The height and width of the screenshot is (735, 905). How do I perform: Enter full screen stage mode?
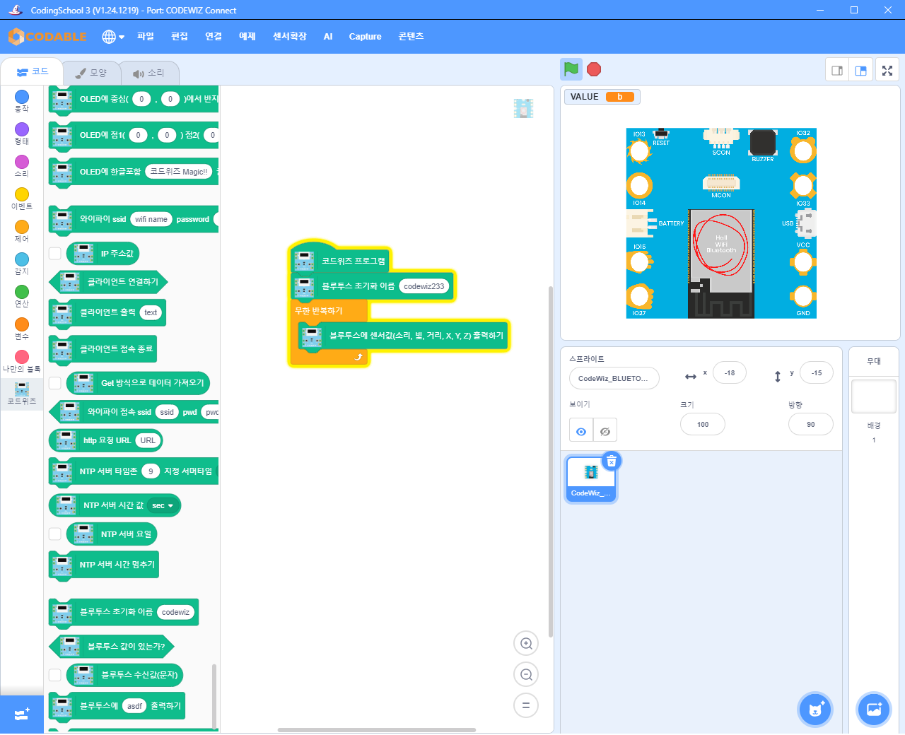pyautogui.click(x=887, y=71)
